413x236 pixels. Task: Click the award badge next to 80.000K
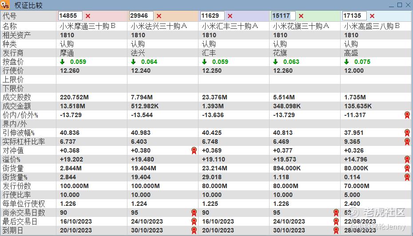[407, 168]
